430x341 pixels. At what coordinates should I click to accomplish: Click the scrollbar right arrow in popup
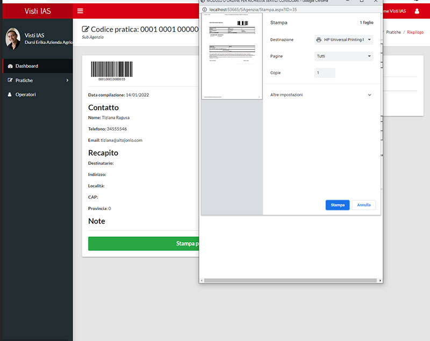[380, 280]
